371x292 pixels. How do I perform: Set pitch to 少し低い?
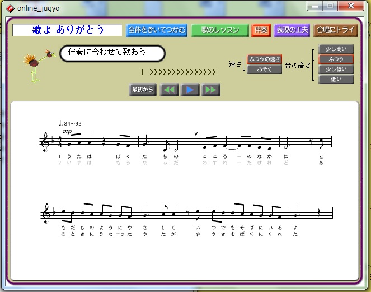click(336, 69)
